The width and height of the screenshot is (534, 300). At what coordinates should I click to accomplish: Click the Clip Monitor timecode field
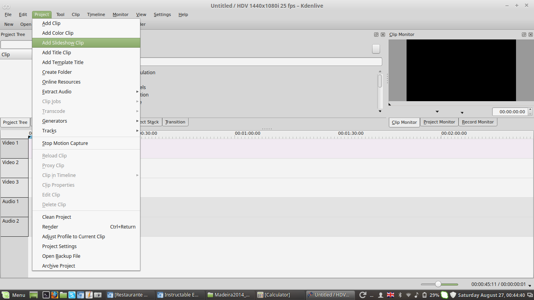[x=510, y=112]
